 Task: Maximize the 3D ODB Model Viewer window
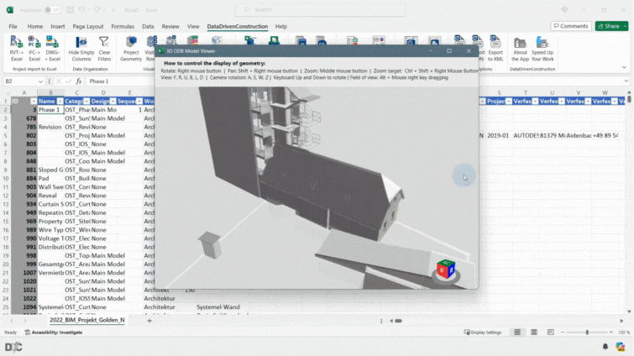click(449, 51)
